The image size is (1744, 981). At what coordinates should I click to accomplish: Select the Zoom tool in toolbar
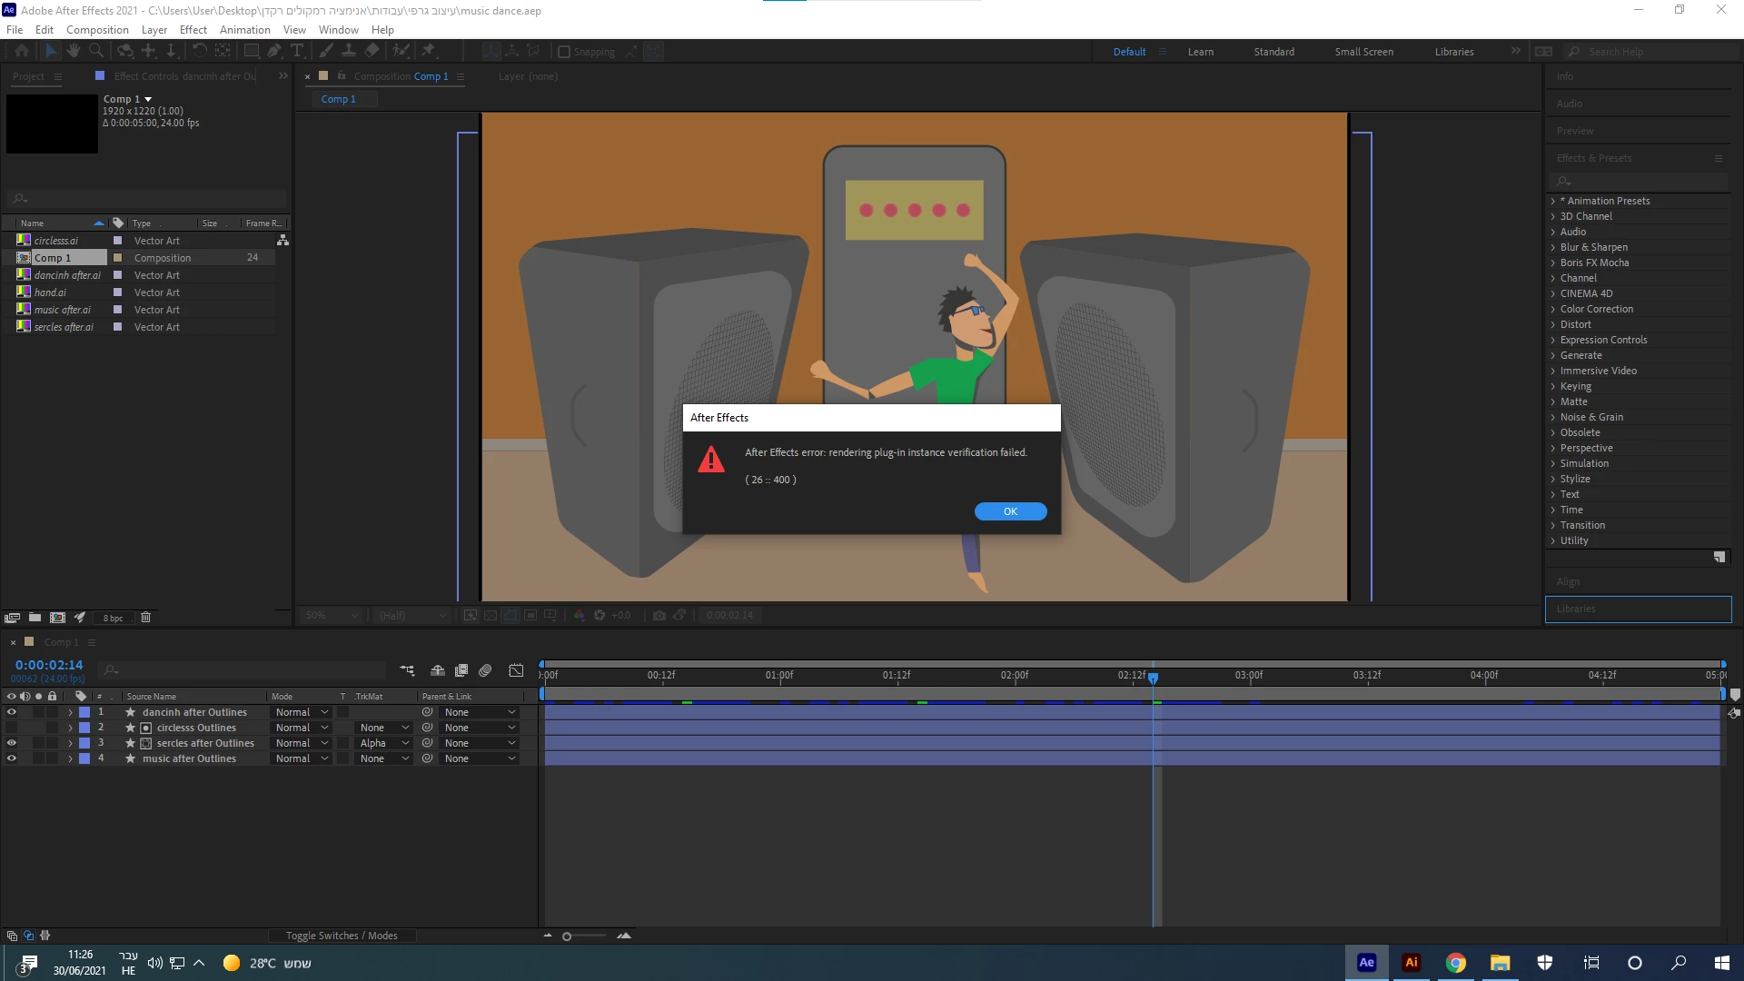tap(95, 51)
